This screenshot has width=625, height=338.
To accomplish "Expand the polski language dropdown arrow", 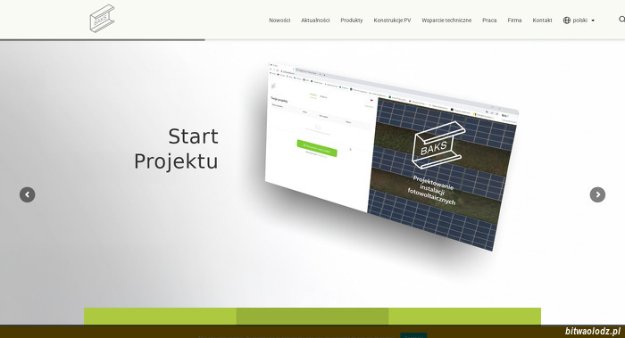I will (593, 21).
